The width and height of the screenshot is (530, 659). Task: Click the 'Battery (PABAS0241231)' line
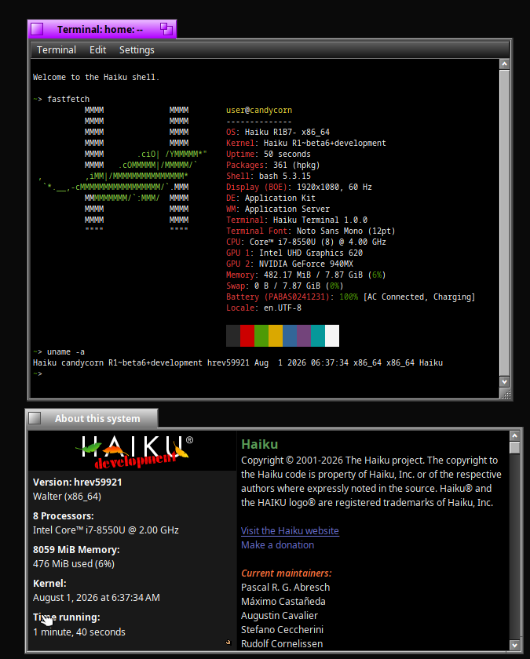point(351,297)
